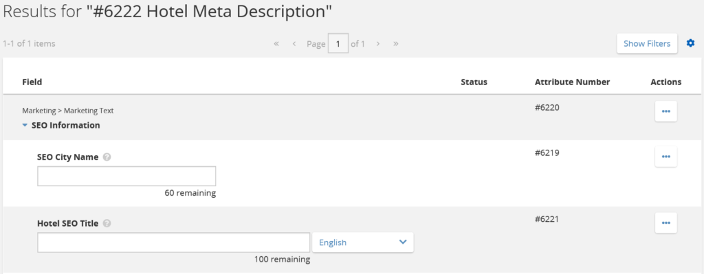The width and height of the screenshot is (704, 274).
Task: Open the blue settings gear icon
Action: [x=690, y=43]
